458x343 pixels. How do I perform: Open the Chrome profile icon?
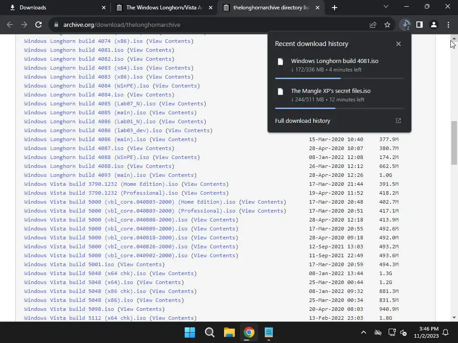[434, 25]
